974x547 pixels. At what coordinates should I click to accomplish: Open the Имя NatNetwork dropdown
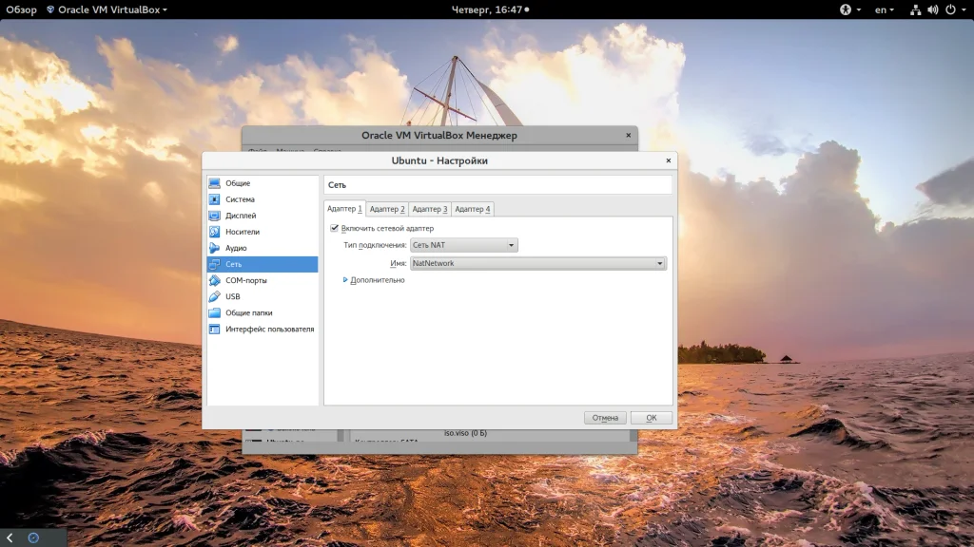click(538, 263)
